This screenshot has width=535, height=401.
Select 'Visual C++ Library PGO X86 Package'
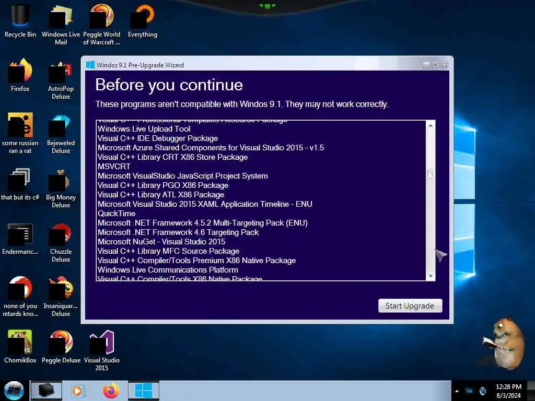163,185
